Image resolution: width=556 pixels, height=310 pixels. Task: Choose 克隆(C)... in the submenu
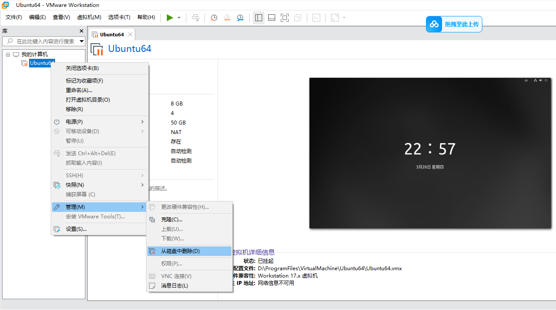(x=189, y=220)
